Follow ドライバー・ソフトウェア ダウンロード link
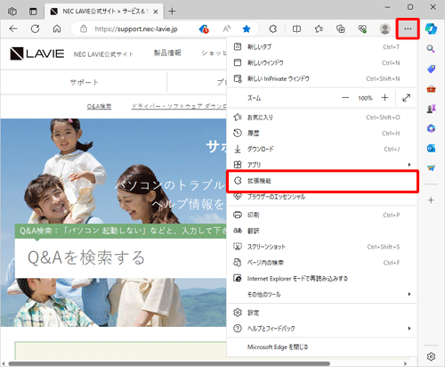The height and width of the screenshot is (367, 445). point(179,106)
